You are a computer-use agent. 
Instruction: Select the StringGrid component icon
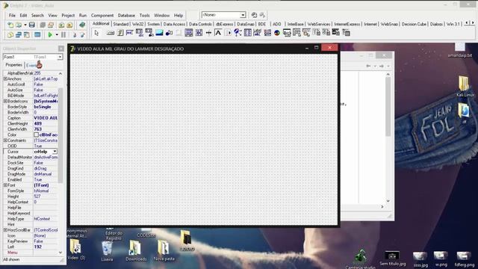pos(140,33)
